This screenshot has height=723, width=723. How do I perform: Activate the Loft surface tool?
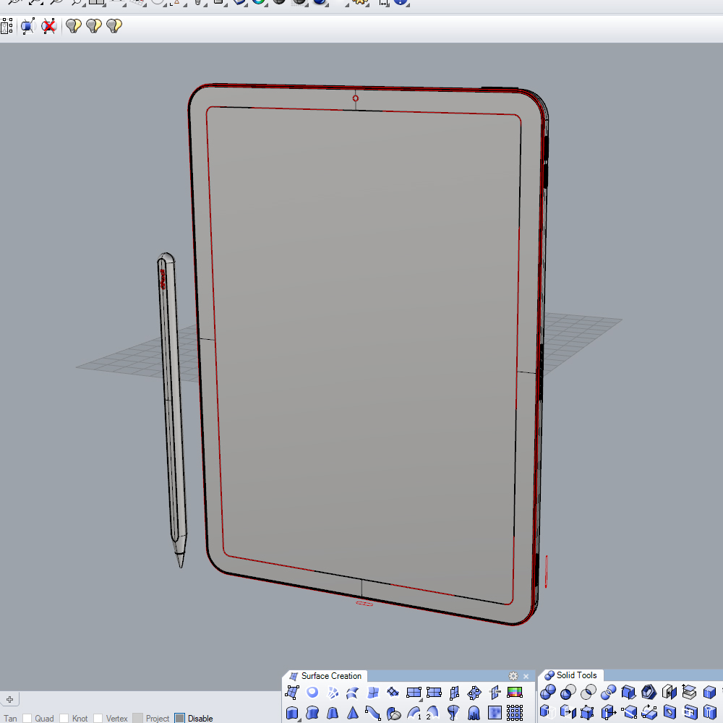tap(353, 692)
